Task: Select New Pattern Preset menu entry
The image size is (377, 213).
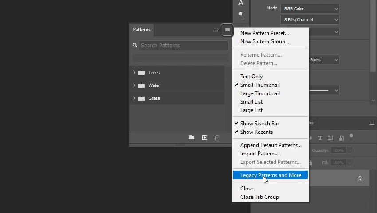Action: (264, 33)
